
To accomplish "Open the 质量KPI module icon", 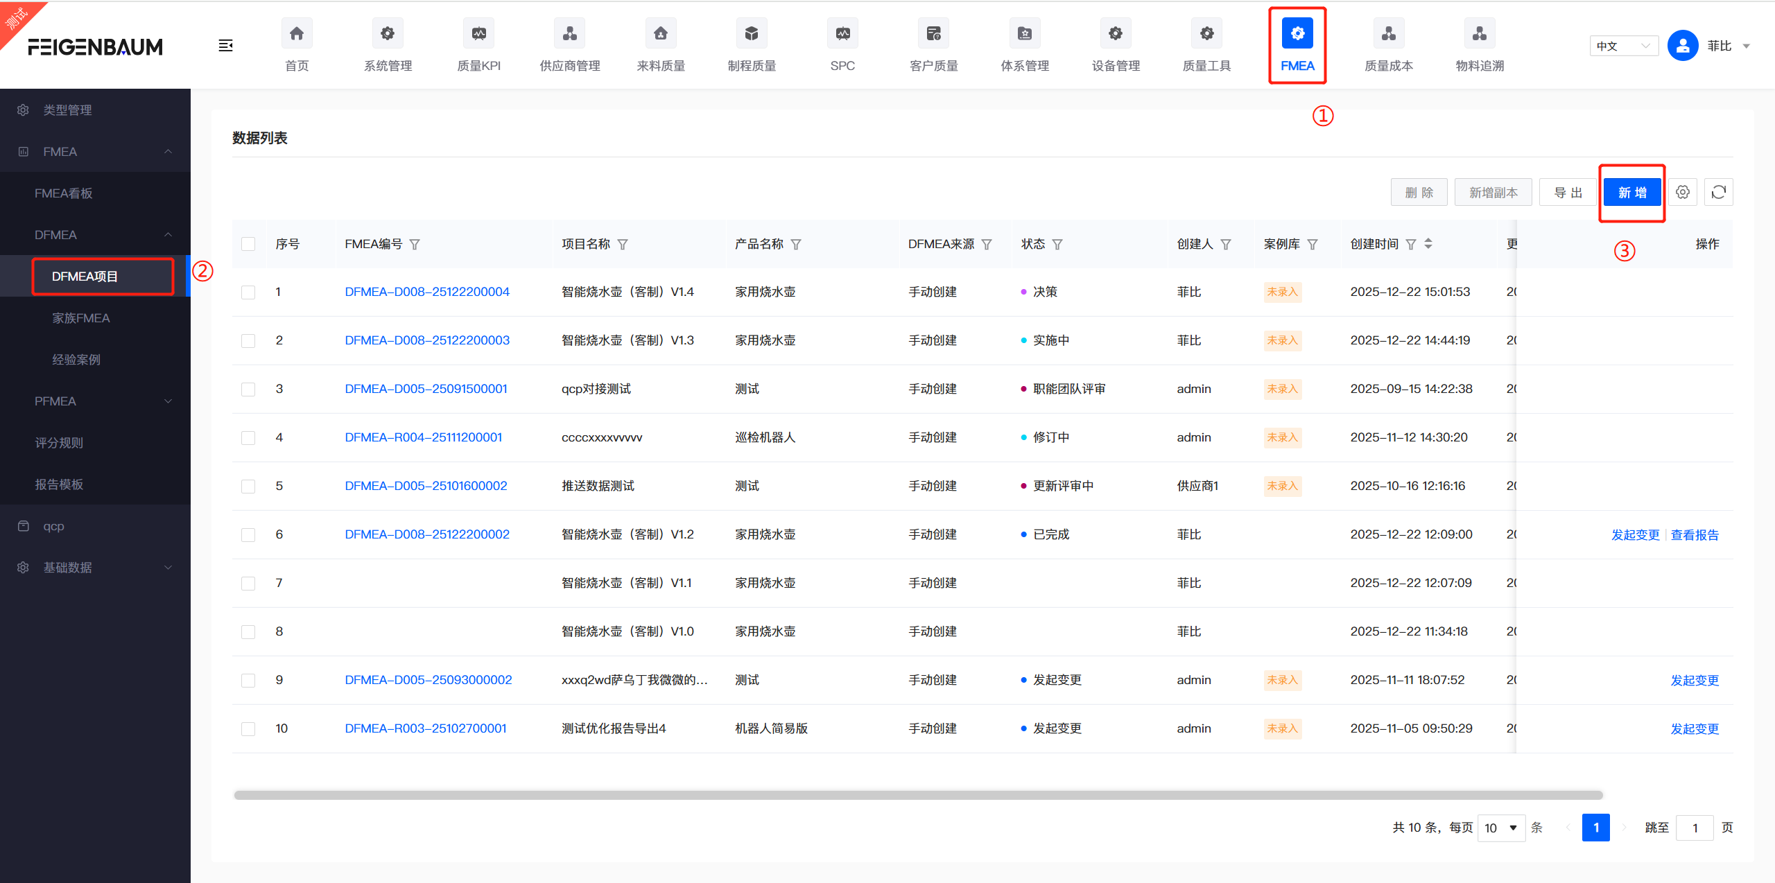I will (478, 33).
